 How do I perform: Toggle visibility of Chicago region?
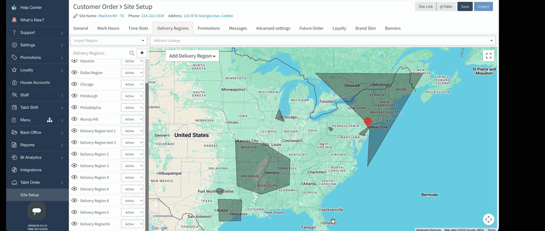74,84
